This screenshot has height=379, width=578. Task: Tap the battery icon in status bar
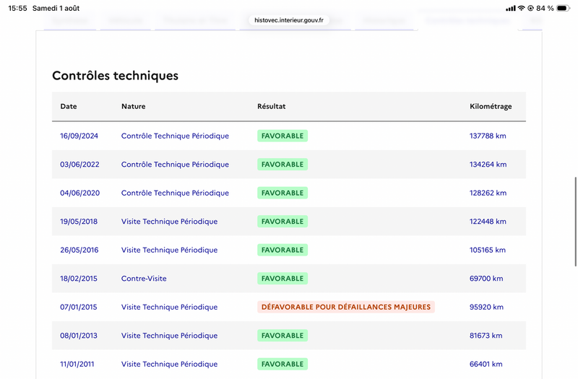point(564,8)
